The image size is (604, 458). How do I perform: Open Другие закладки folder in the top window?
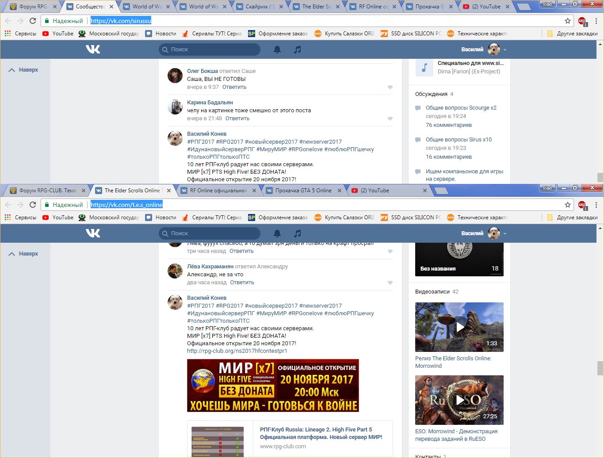tap(572, 34)
